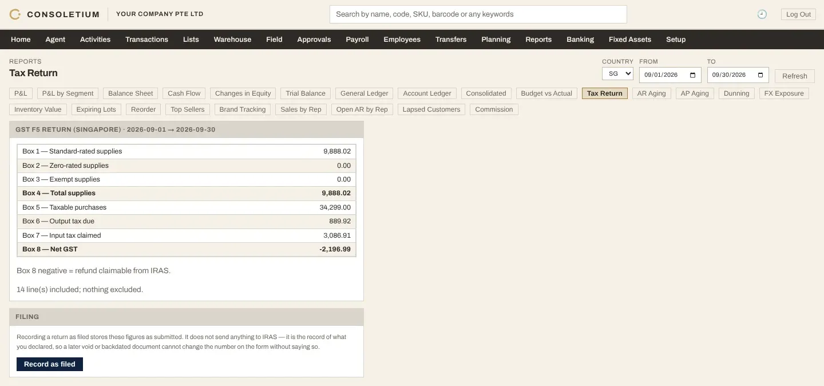Screen dimensions: 824x386
Task: Open the Field menu
Action: (274, 40)
